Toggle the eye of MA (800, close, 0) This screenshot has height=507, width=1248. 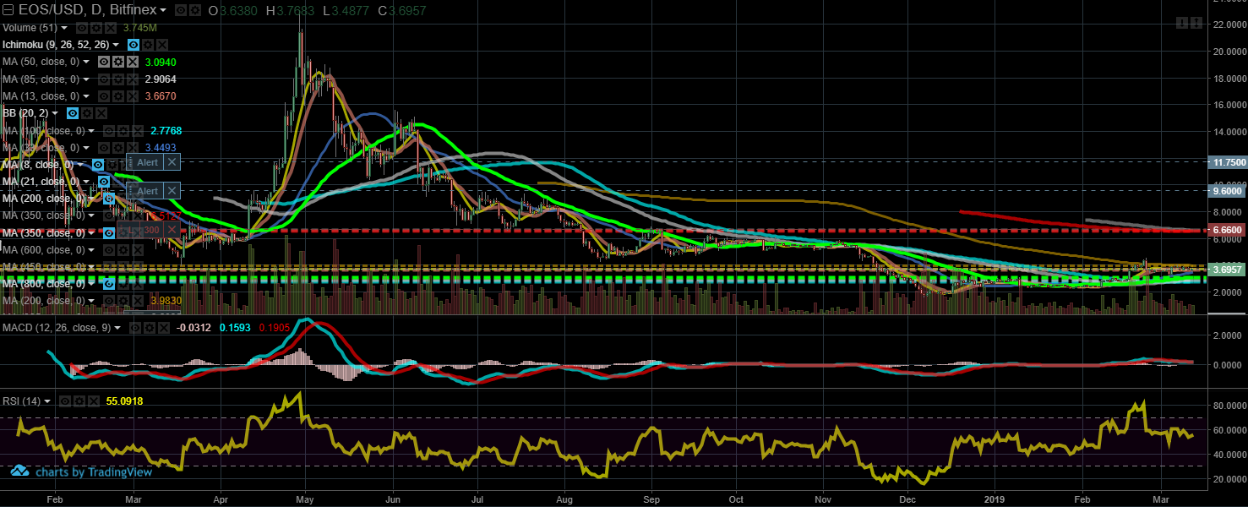click(x=109, y=284)
